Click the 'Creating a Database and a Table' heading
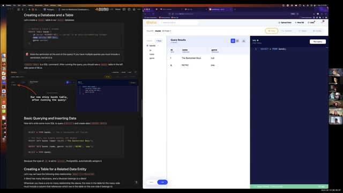 (x=49, y=15)
